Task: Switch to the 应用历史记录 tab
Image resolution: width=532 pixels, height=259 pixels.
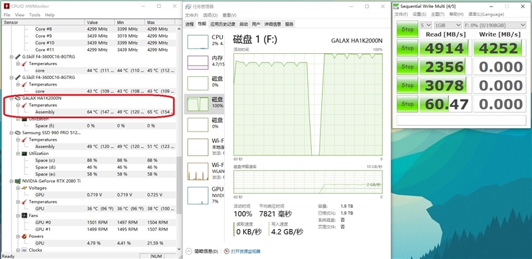Action: pos(223,24)
